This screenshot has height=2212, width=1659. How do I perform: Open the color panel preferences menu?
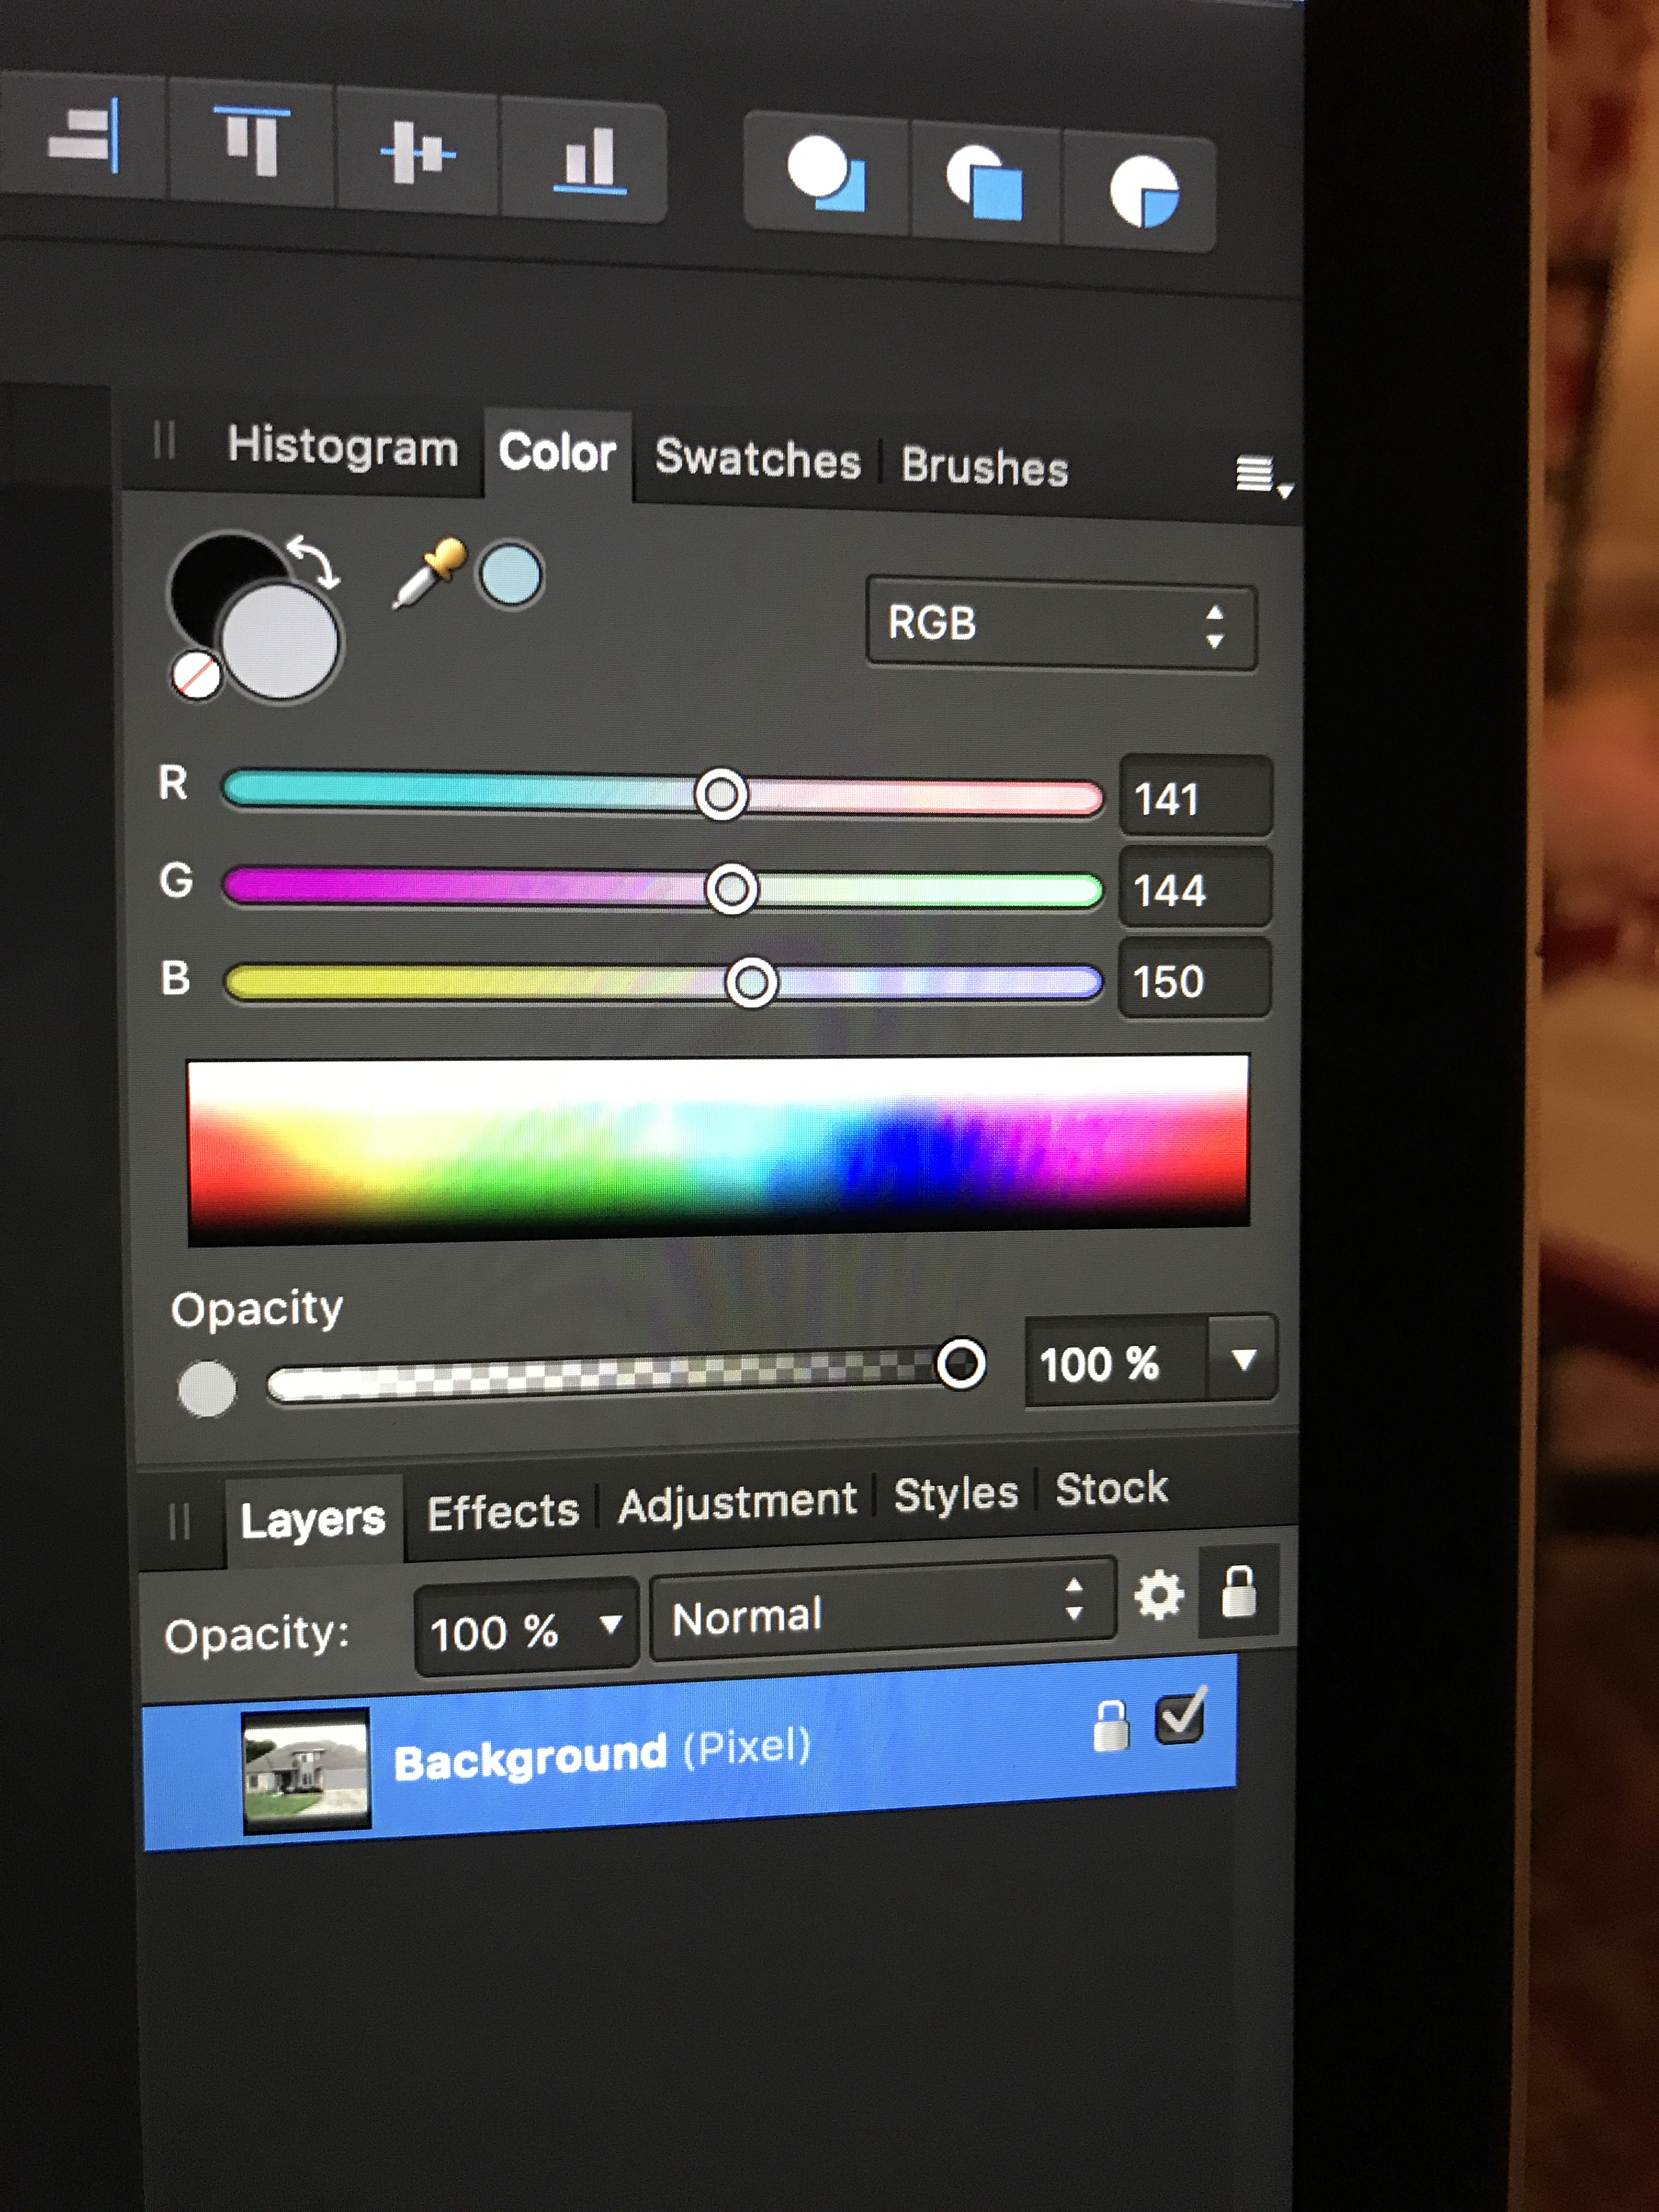1259,475
